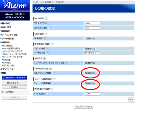Open help icon next to UPnP設定 heading

pyautogui.click(x=46, y=34)
